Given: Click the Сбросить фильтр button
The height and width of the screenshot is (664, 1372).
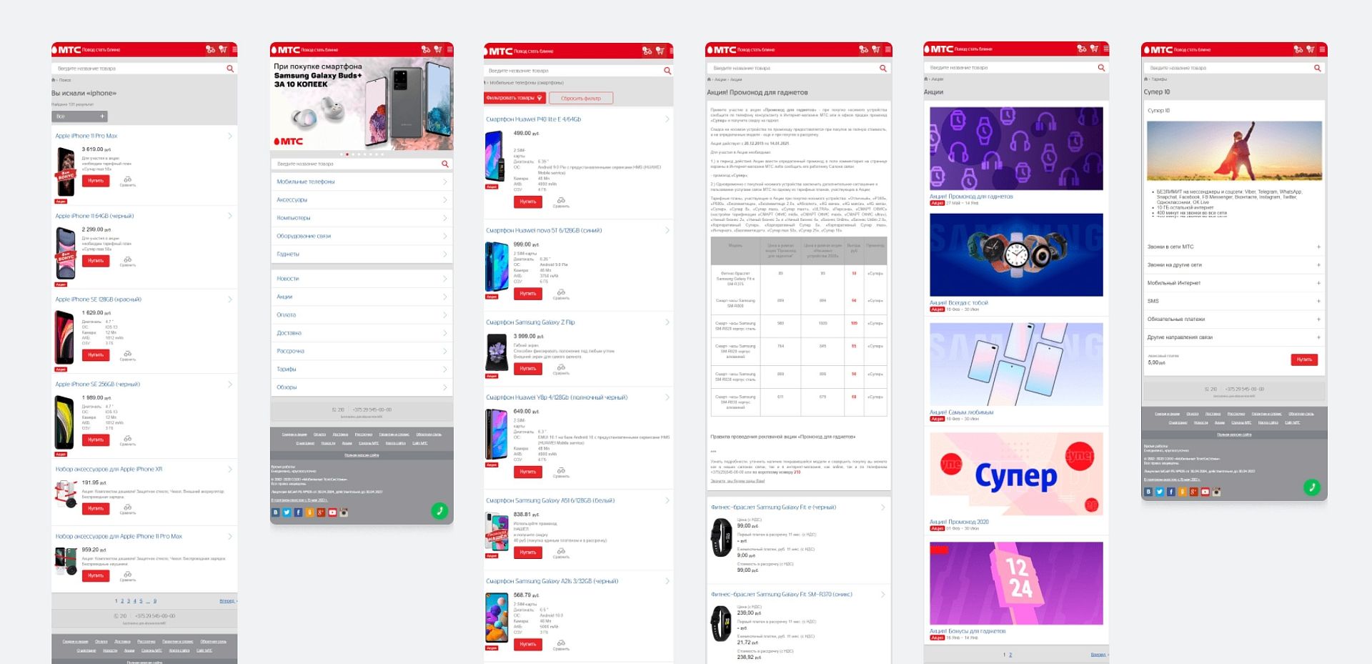Looking at the screenshot, I should point(581,98).
